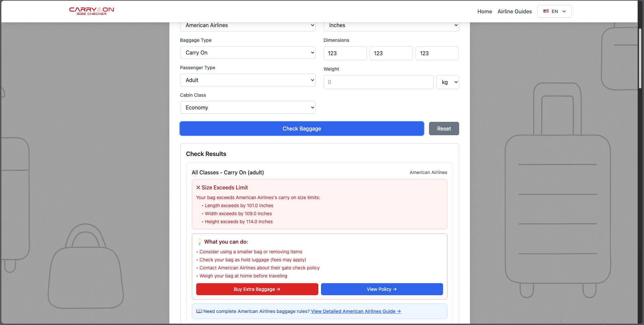Click the US flag language icon
This screenshot has width=644, height=325.
click(x=546, y=11)
